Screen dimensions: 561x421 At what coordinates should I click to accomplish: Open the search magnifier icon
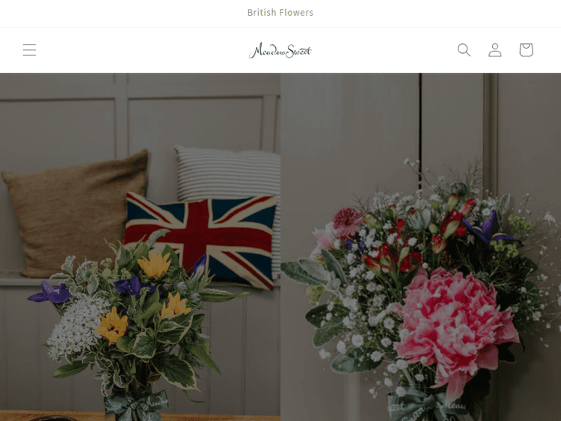click(x=464, y=49)
